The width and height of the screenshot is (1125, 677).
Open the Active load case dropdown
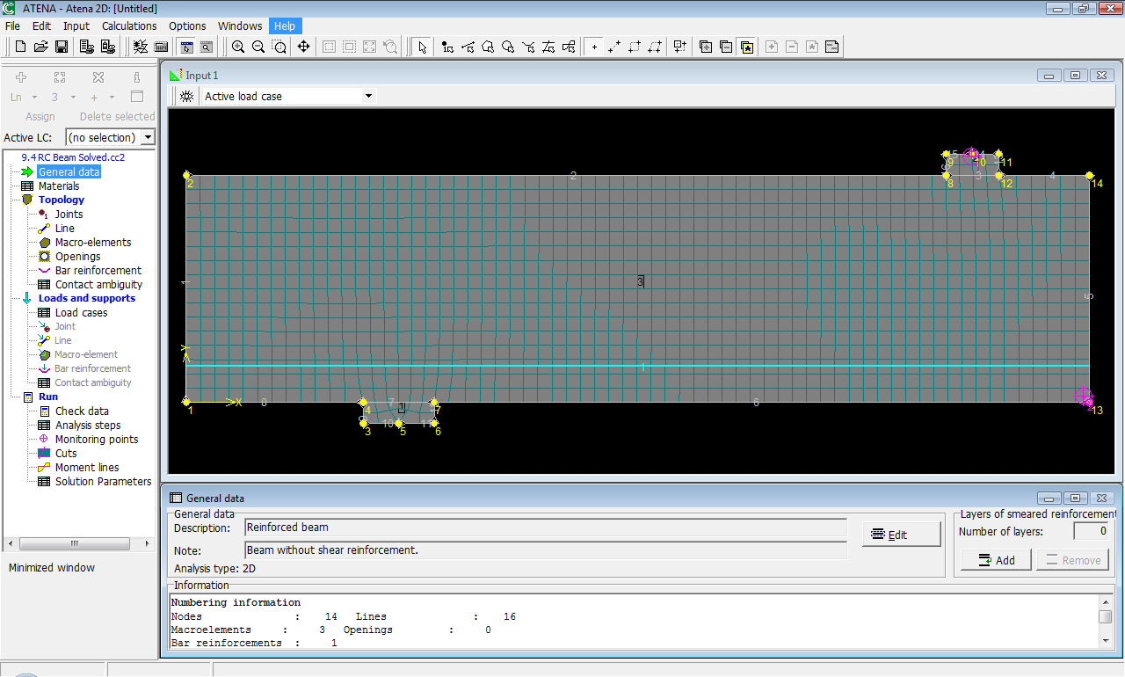pos(368,96)
